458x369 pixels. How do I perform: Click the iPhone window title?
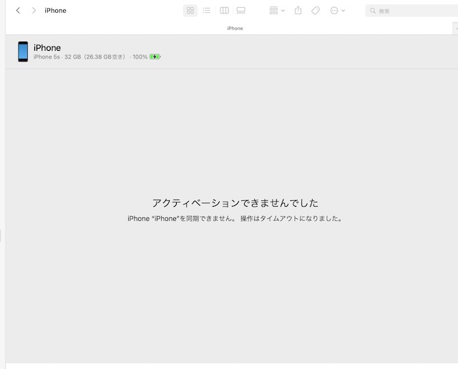click(x=55, y=11)
